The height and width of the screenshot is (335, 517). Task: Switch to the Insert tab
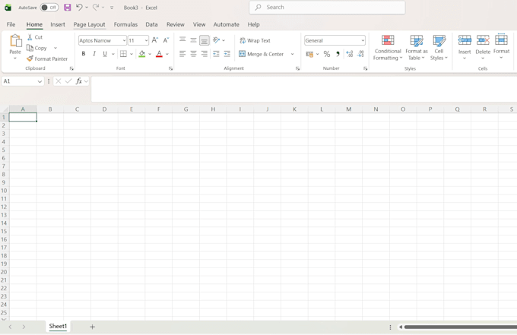point(58,24)
